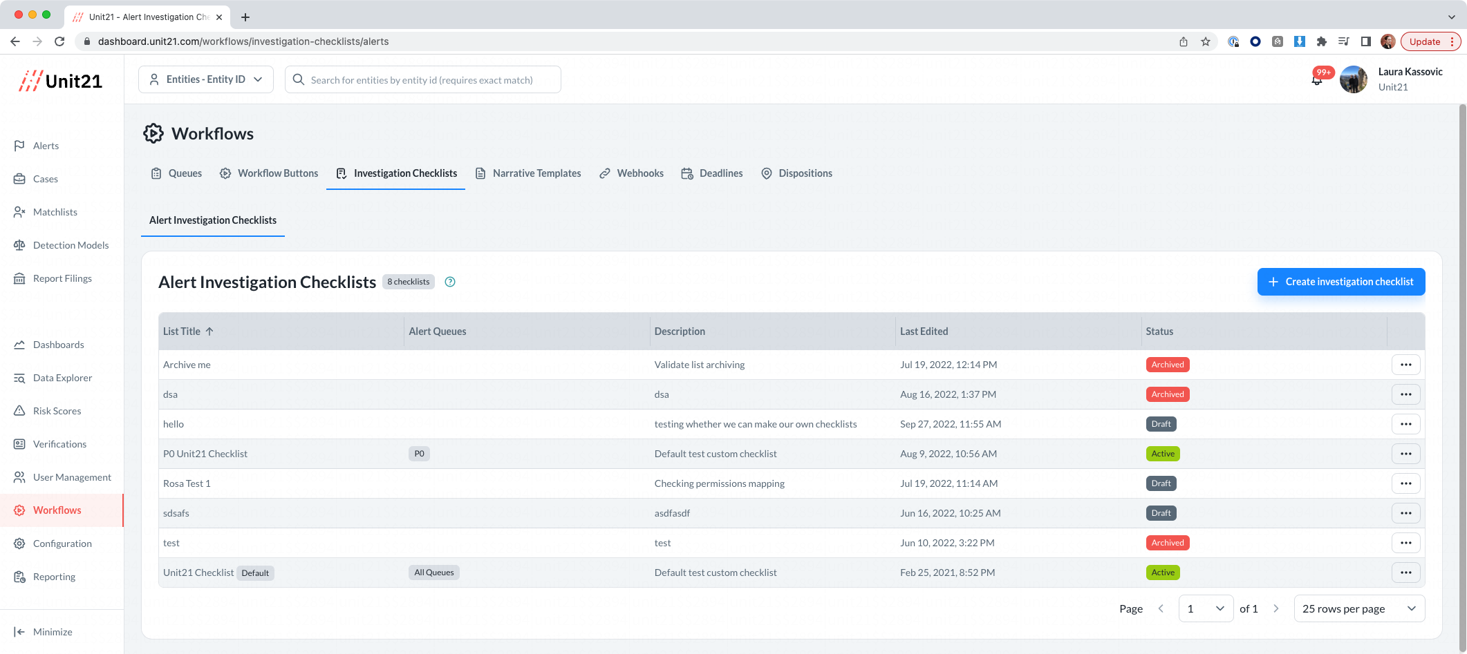Select Alert Investigation Checklists sub-tab

pos(213,220)
